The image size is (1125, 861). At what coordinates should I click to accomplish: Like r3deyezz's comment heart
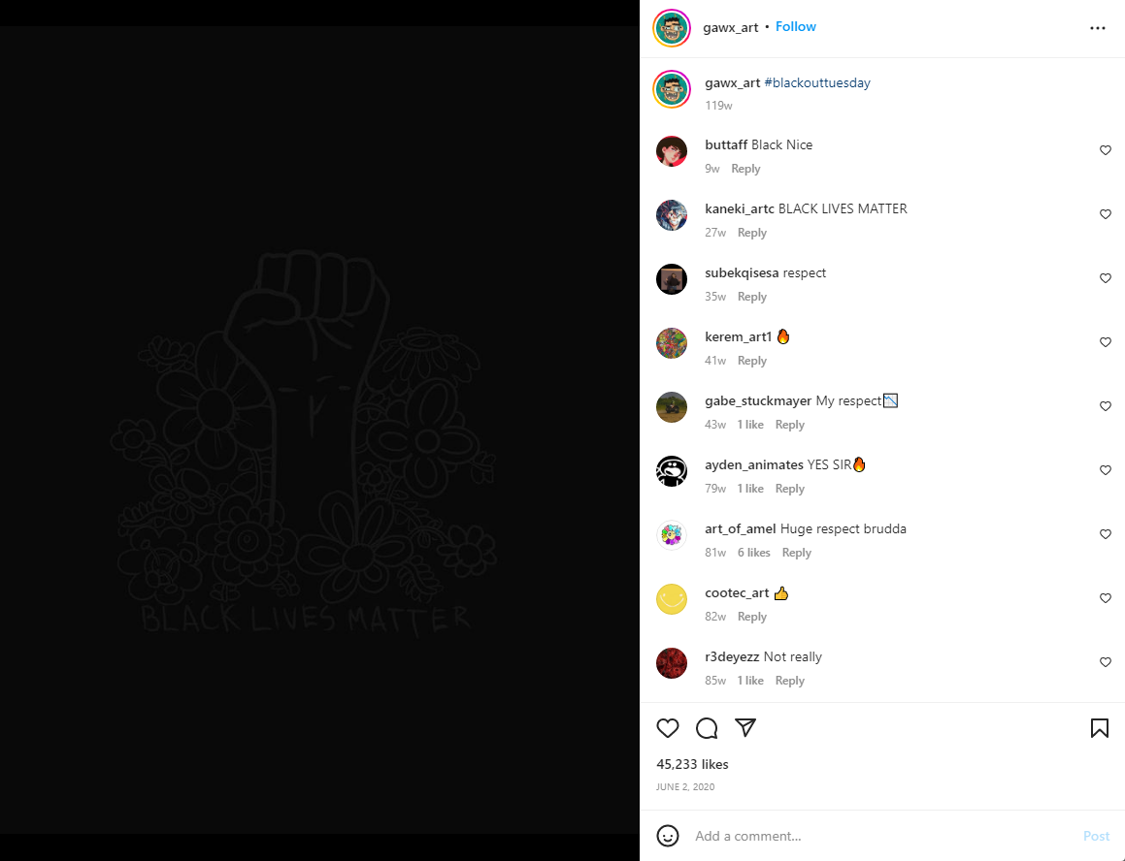(x=1105, y=661)
